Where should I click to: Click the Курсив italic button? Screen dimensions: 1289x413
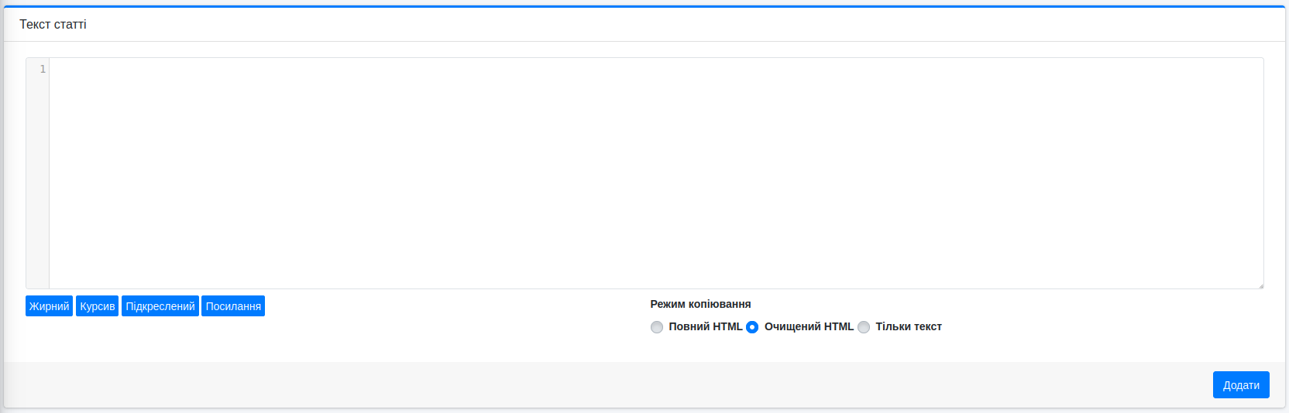pyautogui.click(x=98, y=306)
